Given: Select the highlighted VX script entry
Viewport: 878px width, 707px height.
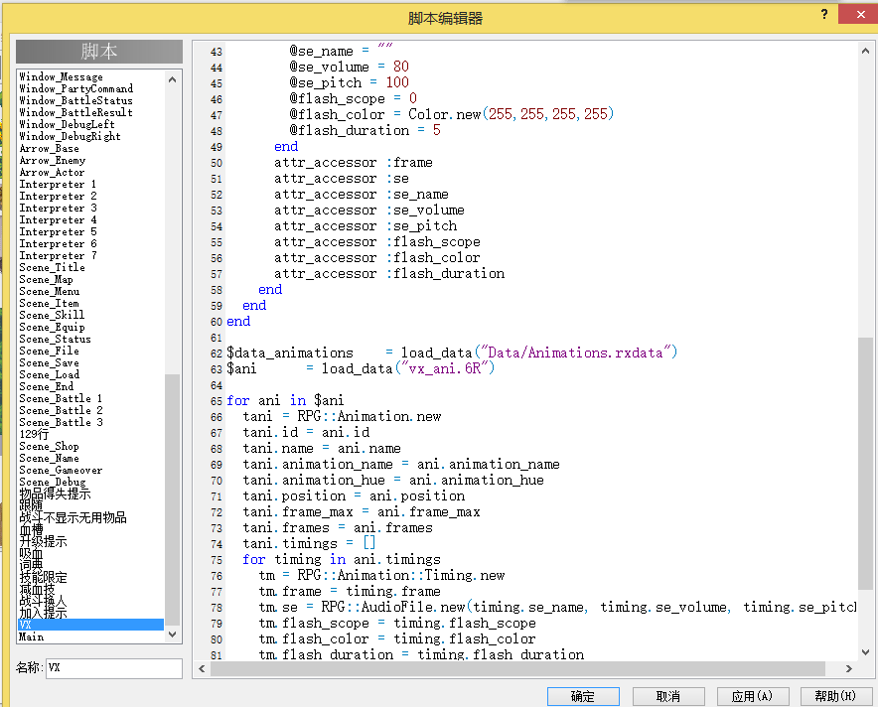Looking at the screenshot, I should coord(91,625).
